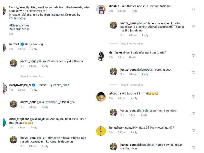Heart dambaken's calendar question comment
This screenshot has width=204, height=153.
pyautogui.click(x=194, y=56)
